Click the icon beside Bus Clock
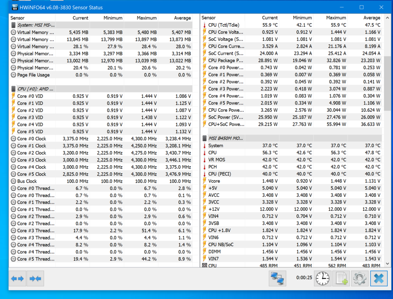The height and width of the screenshot is (299, 393). (x=13, y=181)
